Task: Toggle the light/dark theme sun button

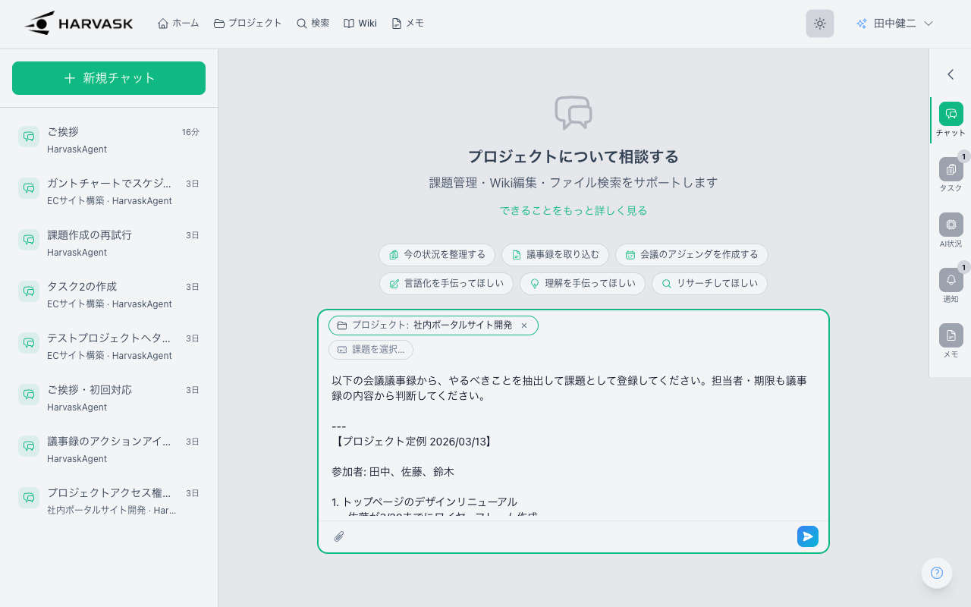Action: (819, 24)
